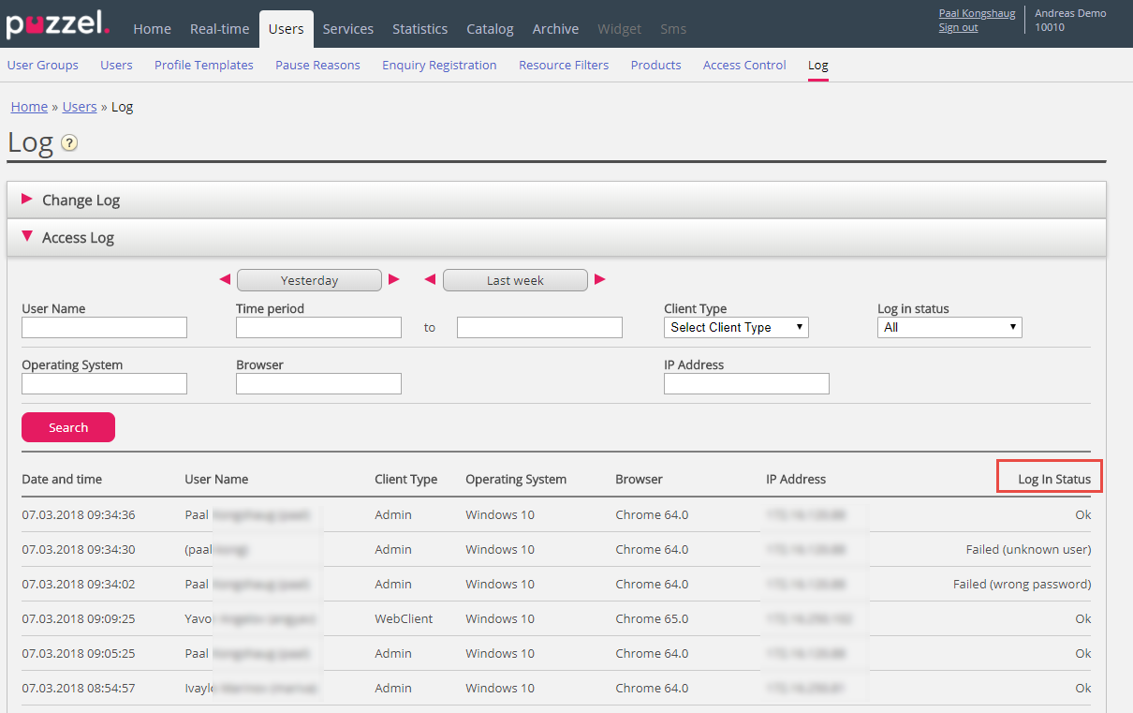Choose the Last week quick range button
The image size is (1133, 713).
(515, 280)
